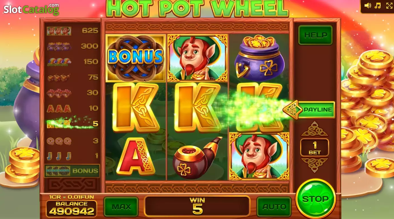Click the red letter A symbol
394x219 pixels.
136,156
